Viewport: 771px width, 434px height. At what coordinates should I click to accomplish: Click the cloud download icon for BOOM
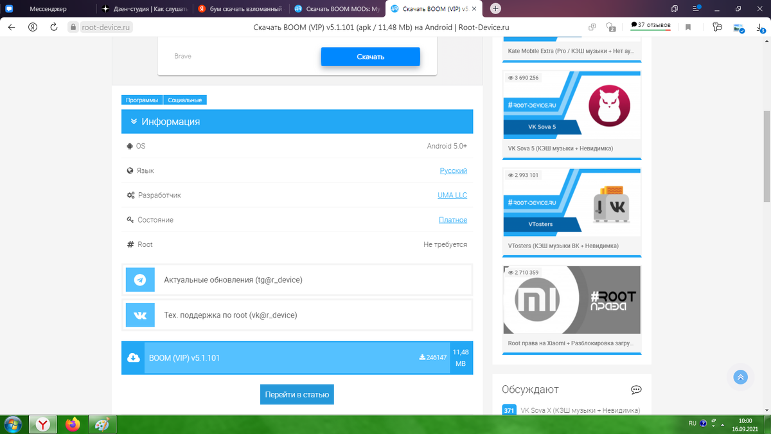[x=133, y=357]
